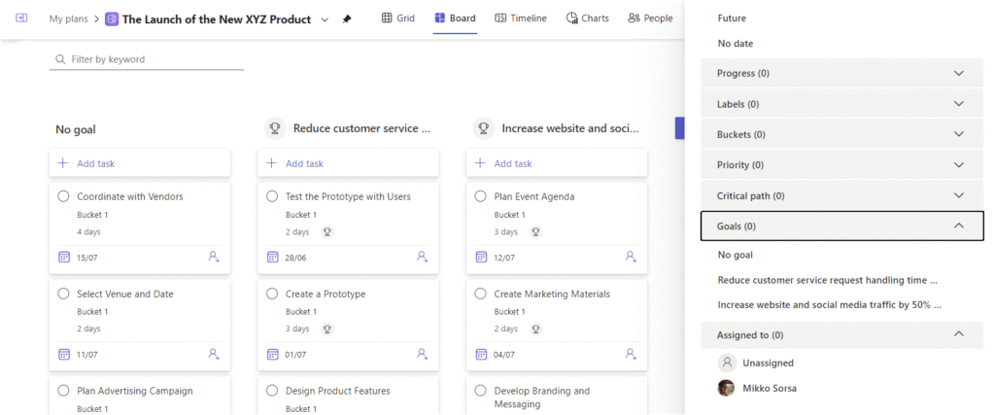Click trophy icon of Increase website column
995x415 pixels.
484,129
